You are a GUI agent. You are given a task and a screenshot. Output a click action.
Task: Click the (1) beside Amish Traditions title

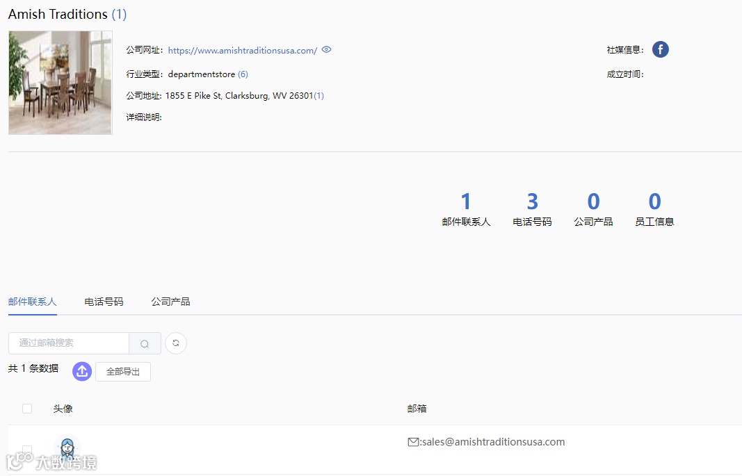pos(119,14)
